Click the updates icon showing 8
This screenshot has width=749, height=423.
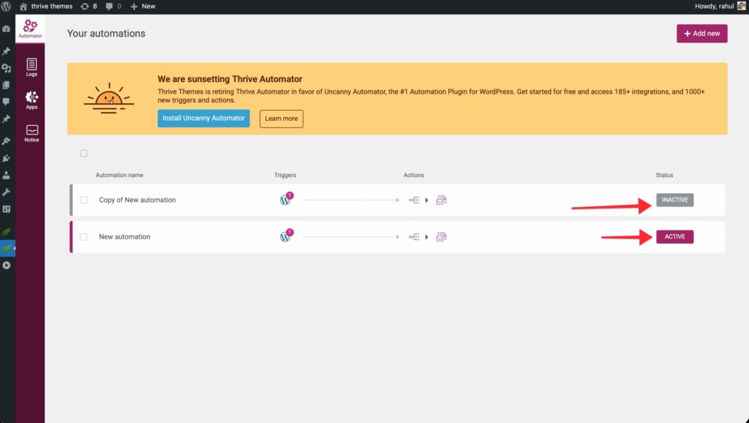click(x=89, y=6)
